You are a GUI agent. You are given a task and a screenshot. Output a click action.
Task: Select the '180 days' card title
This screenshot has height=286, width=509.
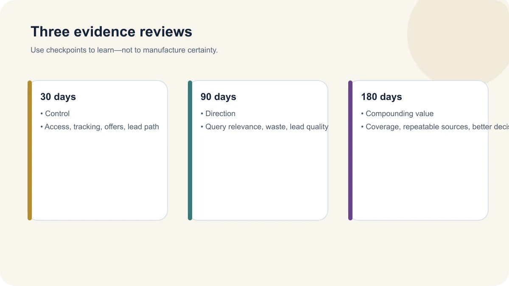381,97
